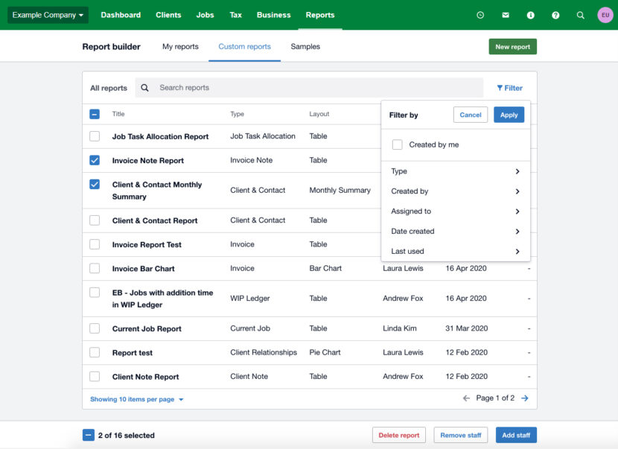The image size is (618, 449).
Task: Switch to the Samples tab
Action: pyautogui.click(x=305, y=46)
